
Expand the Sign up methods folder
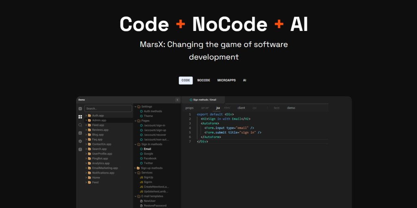click(151, 168)
